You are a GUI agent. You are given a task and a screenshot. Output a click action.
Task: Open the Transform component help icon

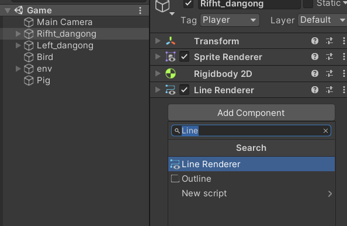315,41
